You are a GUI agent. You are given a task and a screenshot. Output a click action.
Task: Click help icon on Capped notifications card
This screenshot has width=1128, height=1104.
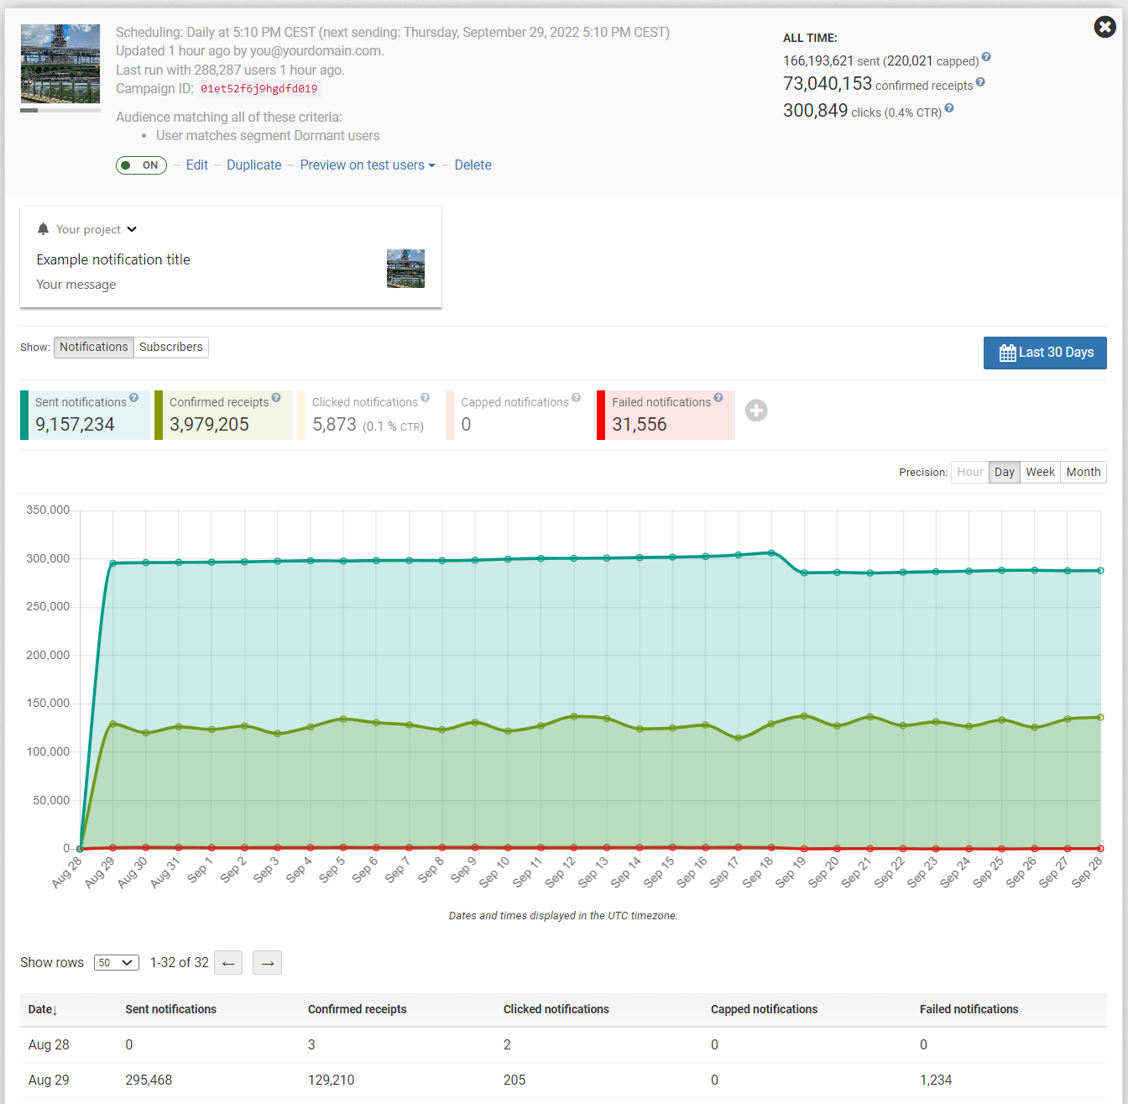576,398
